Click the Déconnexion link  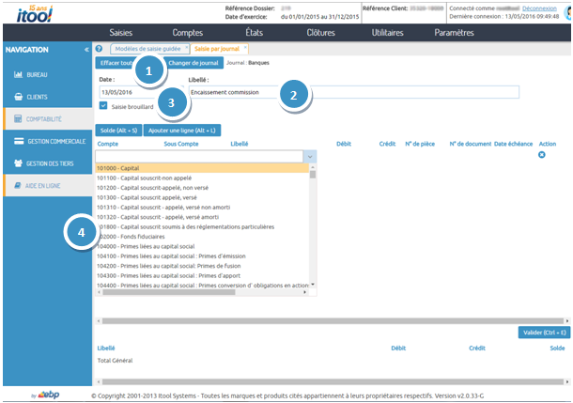point(539,8)
